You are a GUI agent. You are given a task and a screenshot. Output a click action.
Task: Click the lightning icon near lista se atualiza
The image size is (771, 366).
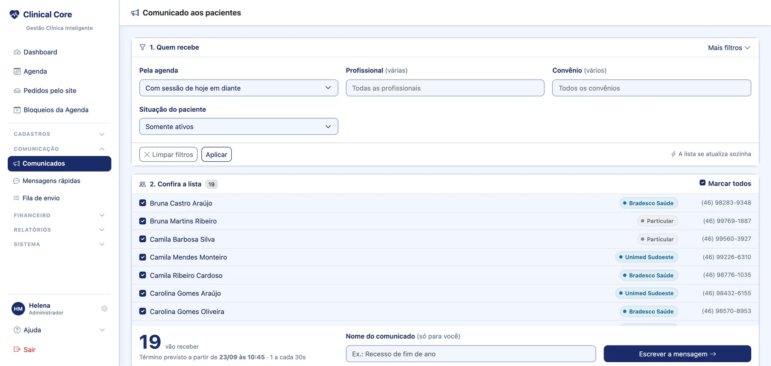point(673,154)
